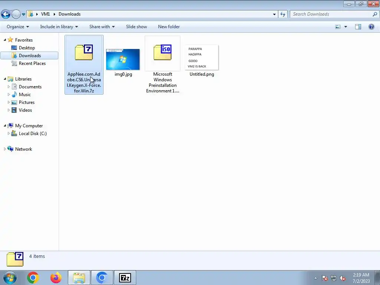Screen dimensions: 380x285
Task: Click the 7z file name label
Action: coord(84,82)
